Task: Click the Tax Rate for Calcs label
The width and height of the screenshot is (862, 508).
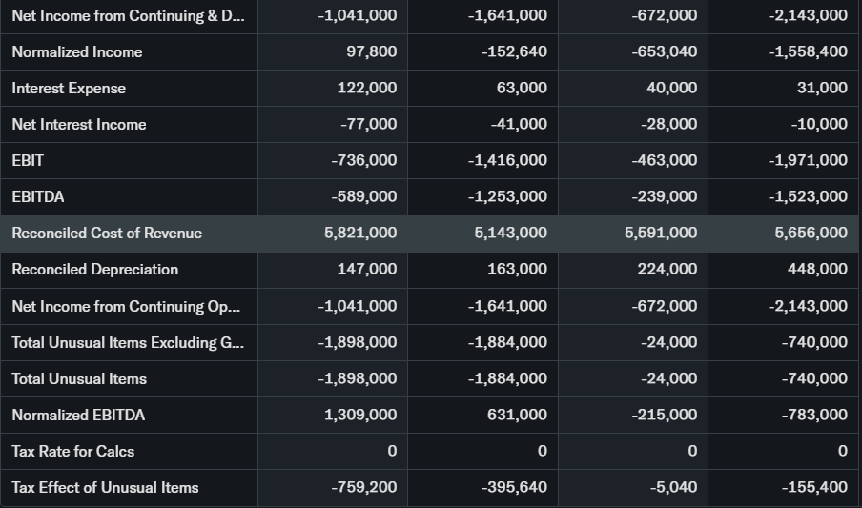Action: click(x=73, y=451)
